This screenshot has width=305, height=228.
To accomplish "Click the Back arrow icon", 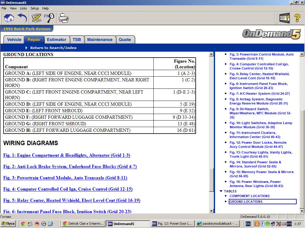I will [22, 18].
